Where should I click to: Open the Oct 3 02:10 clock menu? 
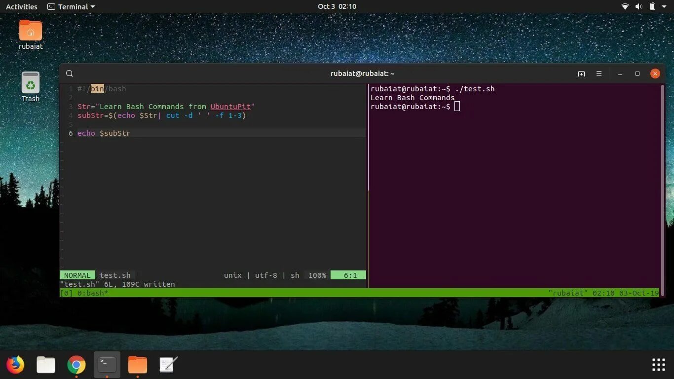pyautogui.click(x=337, y=6)
